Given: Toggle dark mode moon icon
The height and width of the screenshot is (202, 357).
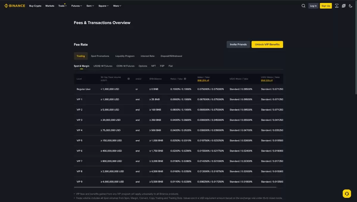Looking at the screenshot, I should [351, 6].
